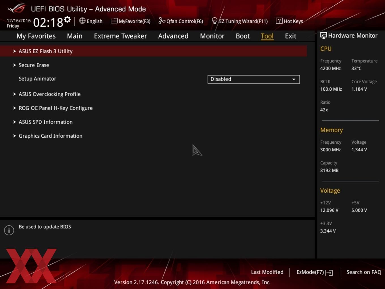
Task: Expand ASUS EZ Flash 3 Utility arrow
Action: (14, 51)
